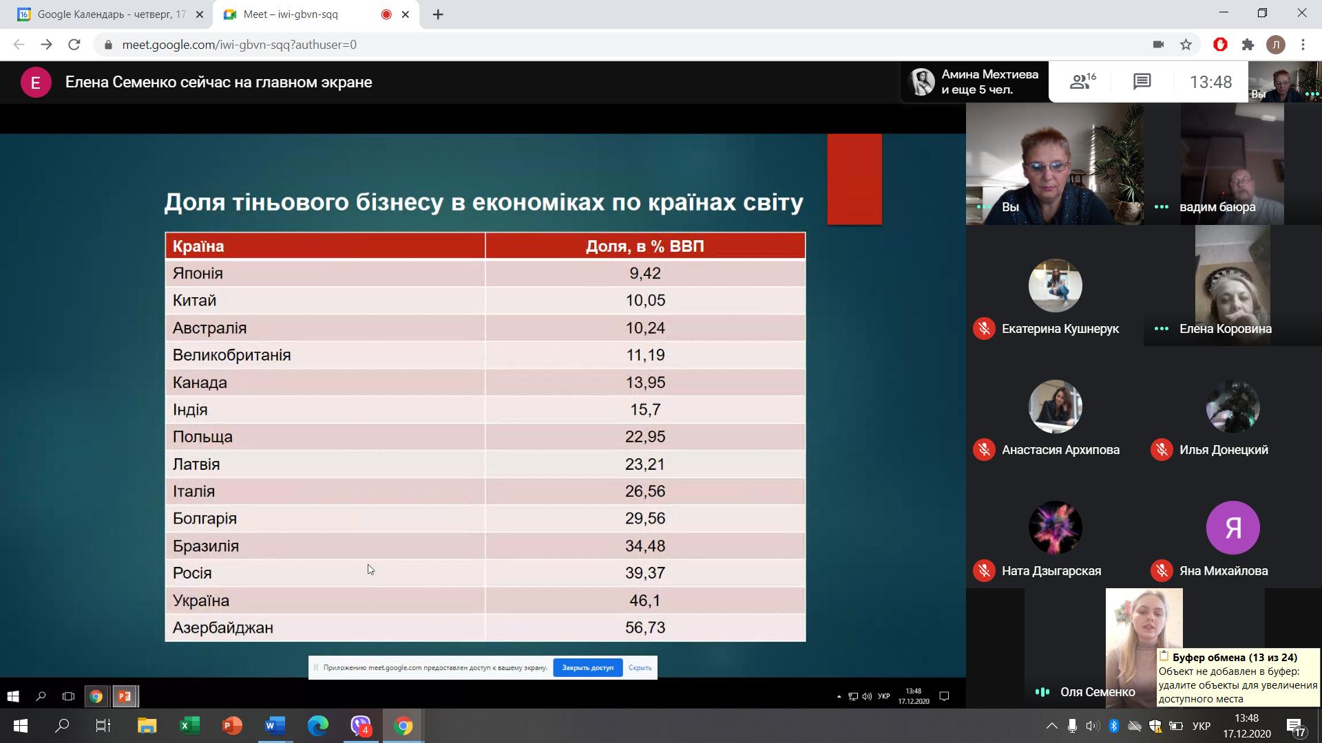This screenshot has height=743, width=1322.
Task: Open the Opera-style red extension icon
Action: (x=1220, y=45)
